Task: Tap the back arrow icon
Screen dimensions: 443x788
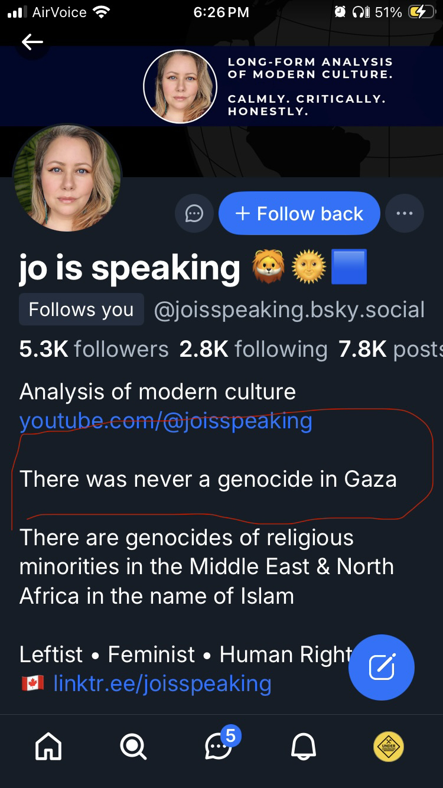Action: click(32, 41)
